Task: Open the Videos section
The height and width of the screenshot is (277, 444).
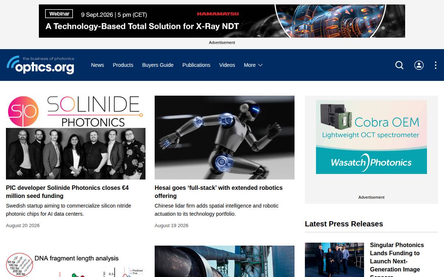Action: (227, 65)
